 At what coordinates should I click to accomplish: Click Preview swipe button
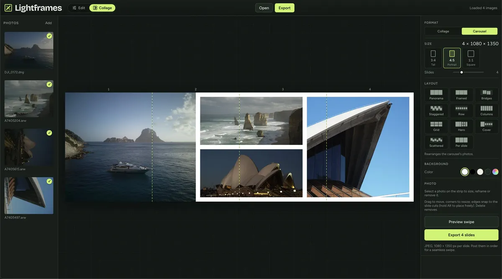coord(461,222)
